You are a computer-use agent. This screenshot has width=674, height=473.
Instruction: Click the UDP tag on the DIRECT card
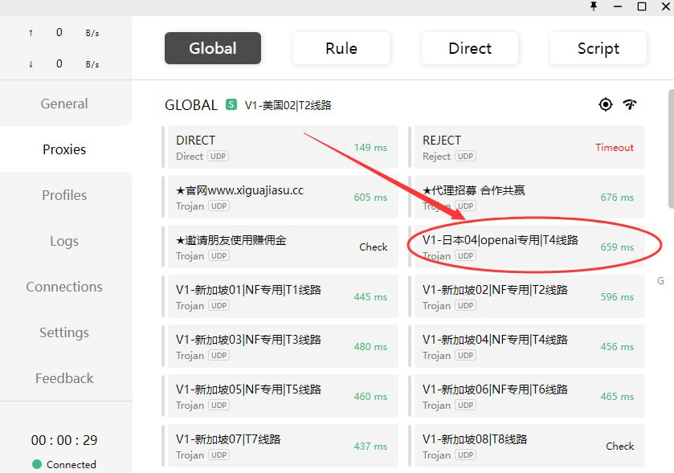(x=218, y=156)
